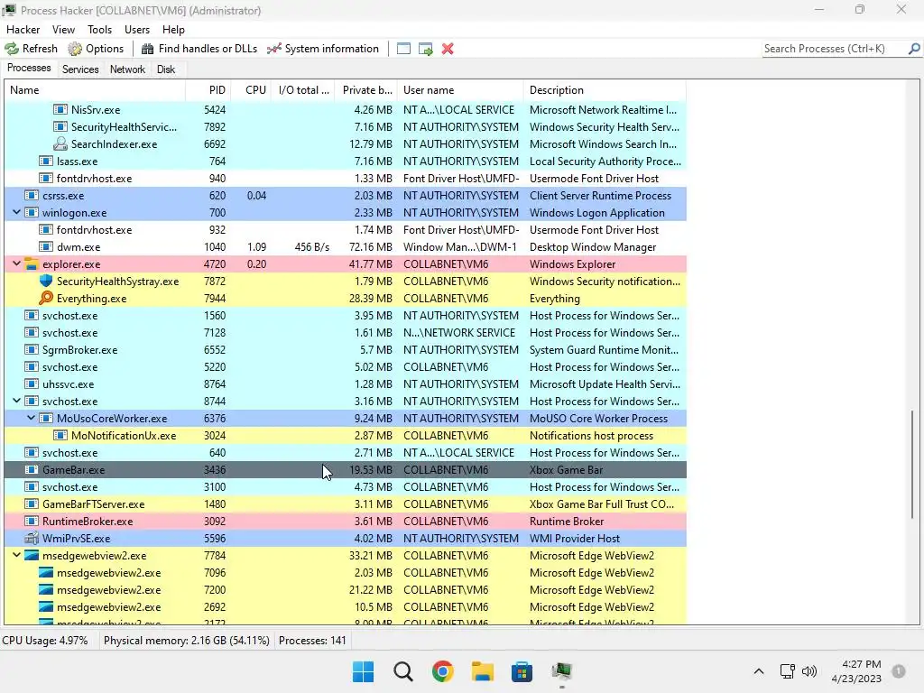Click Processes: 141 status entry
The image size is (924, 693).
click(312, 641)
